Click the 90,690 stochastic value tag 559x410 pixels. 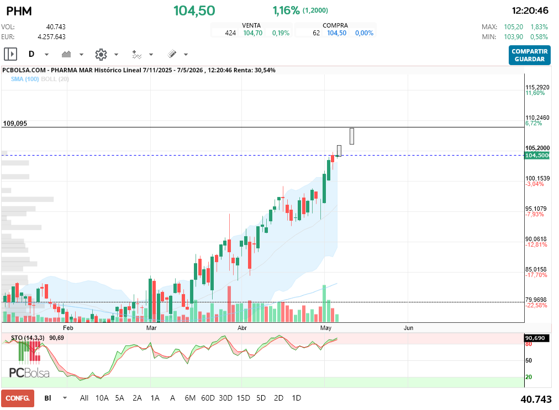click(x=536, y=338)
